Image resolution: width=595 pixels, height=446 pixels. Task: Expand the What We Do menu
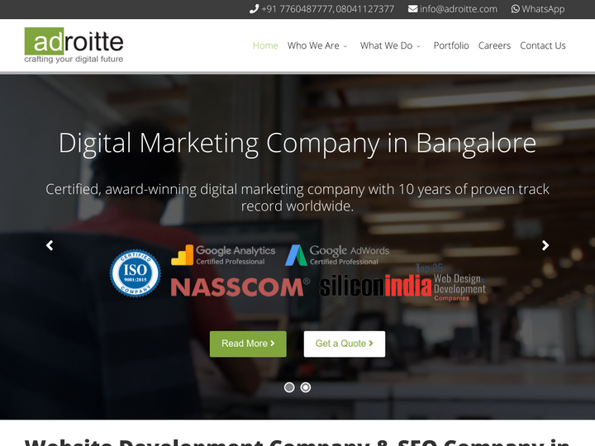[390, 45]
